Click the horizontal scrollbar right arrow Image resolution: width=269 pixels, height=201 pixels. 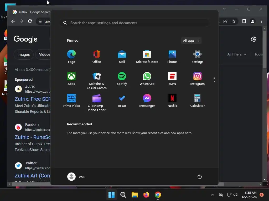260,184
